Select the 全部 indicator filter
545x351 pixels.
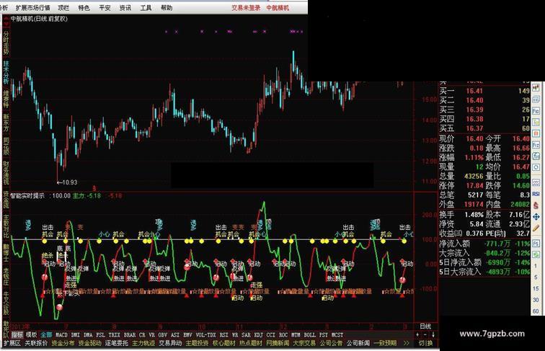point(46,335)
